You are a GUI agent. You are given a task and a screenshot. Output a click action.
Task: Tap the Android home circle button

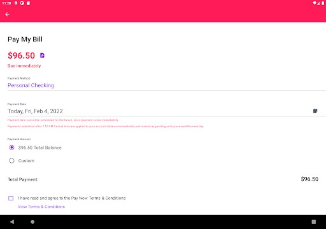tap(32, 222)
